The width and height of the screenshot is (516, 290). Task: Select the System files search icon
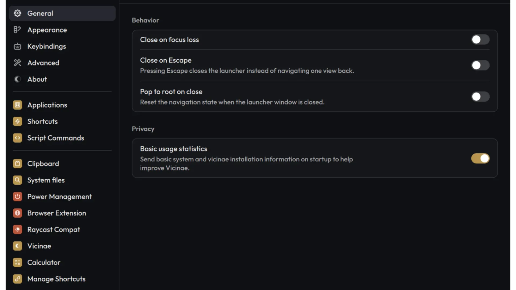(17, 180)
